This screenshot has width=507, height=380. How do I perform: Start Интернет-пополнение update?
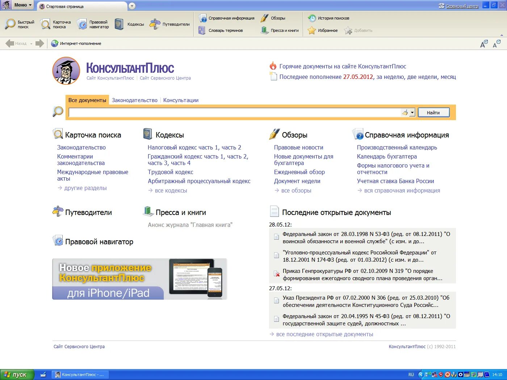pos(76,43)
